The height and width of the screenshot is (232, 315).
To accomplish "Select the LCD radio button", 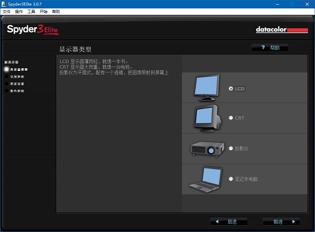I will pyautogui.click(x=231, y=89).
